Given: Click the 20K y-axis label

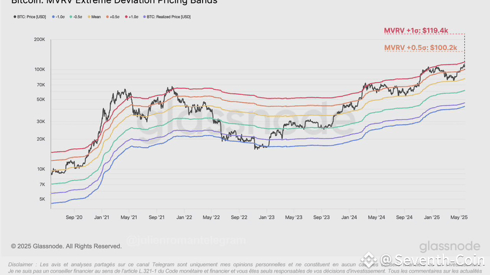Looking at the screenshot, I should click(41, 139).
